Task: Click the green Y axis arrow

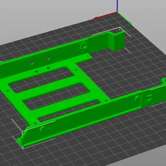Action: [124, 18]
